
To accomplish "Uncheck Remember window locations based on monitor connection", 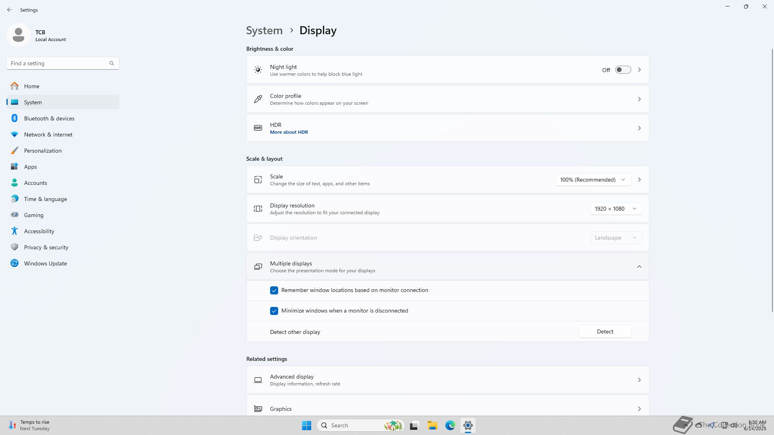I will [274, 290].
